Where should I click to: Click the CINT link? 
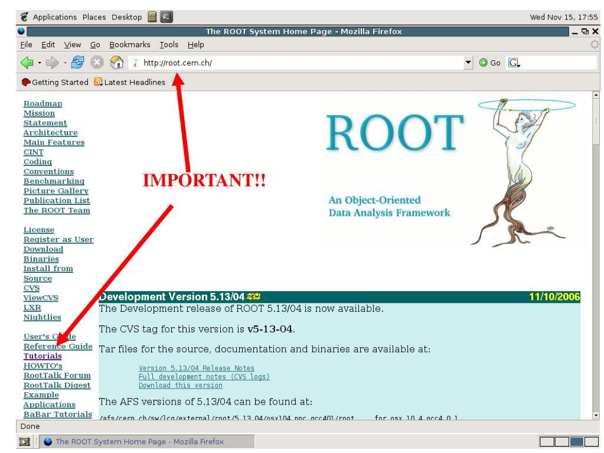33,152
